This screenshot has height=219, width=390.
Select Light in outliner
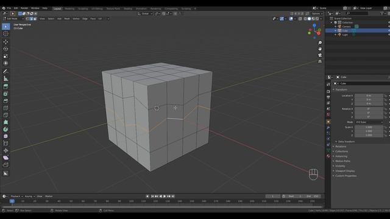345,35
